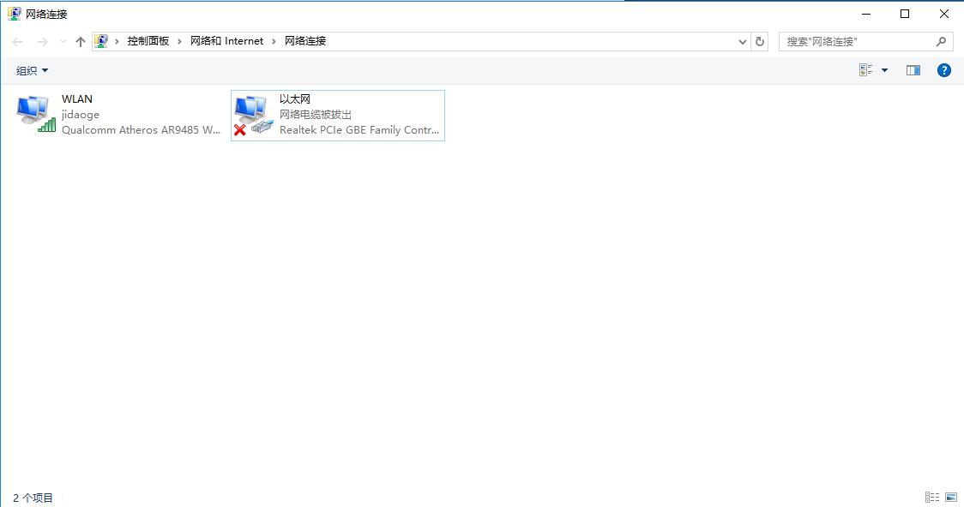
Task: Click the forward navigation arrow
Action: pos(41,40)
